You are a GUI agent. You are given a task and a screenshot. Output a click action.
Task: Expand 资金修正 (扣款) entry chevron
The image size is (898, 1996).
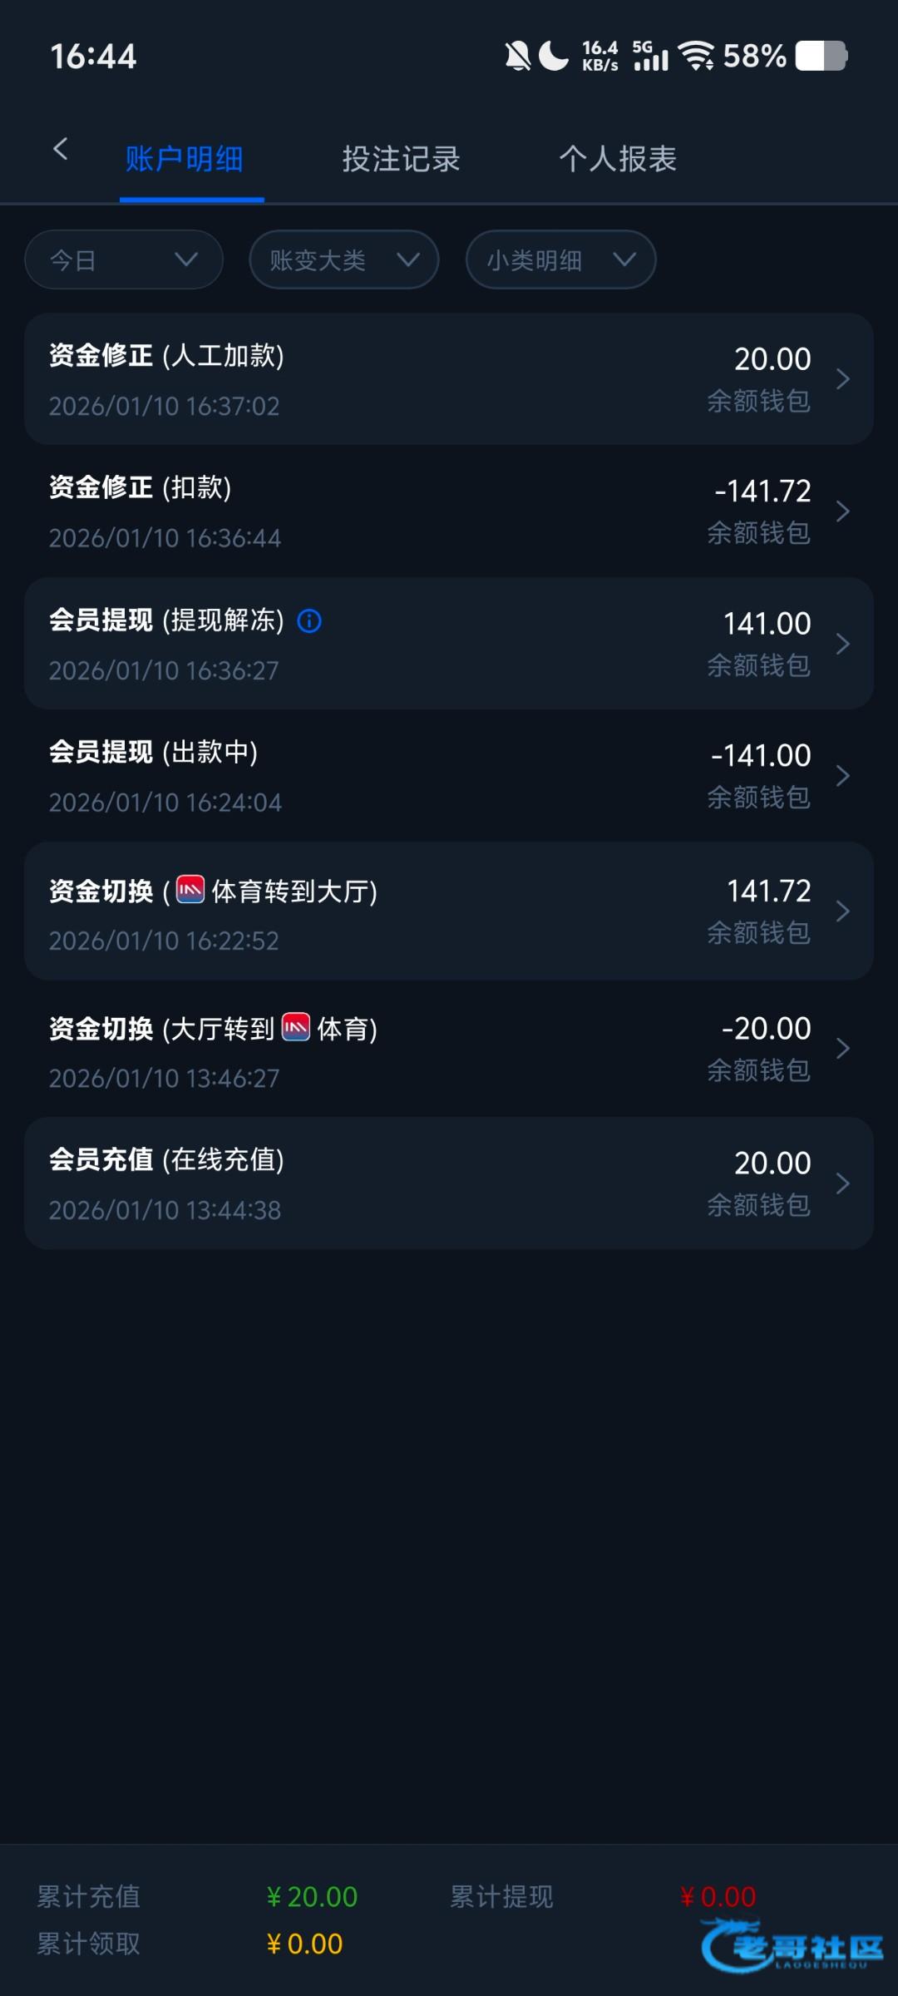tap(842, 511)
